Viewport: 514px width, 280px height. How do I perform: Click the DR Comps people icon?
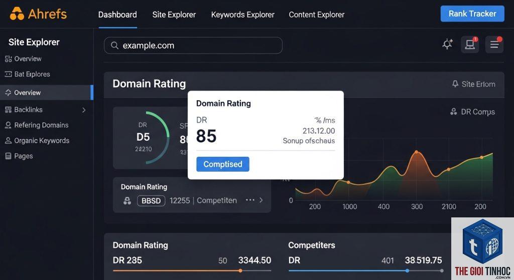pyautogui.click(x=453, y=112)
